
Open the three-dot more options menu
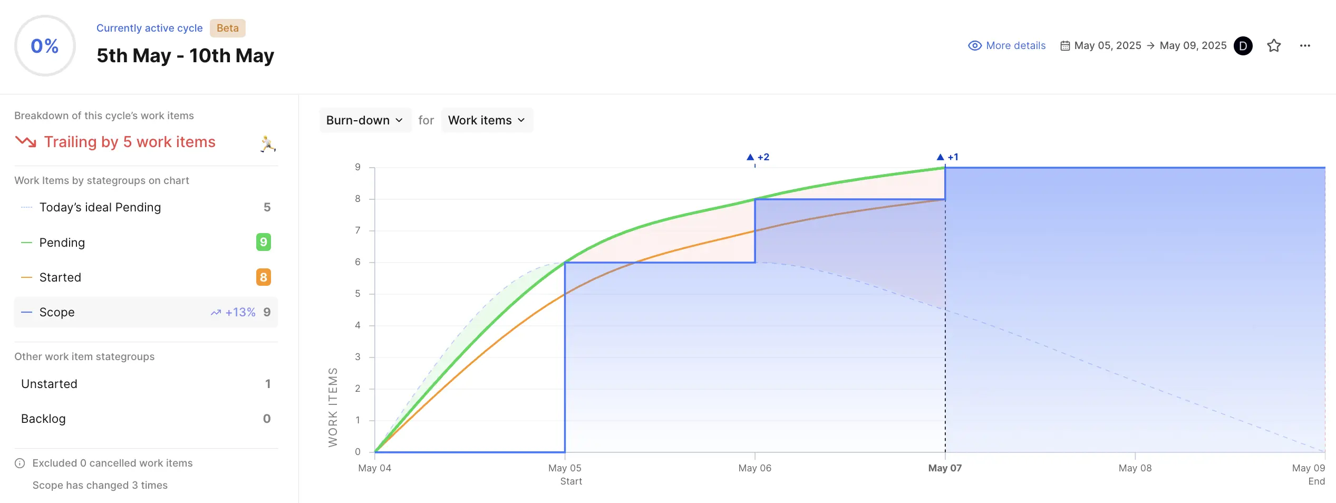(x=1305, y=46)
